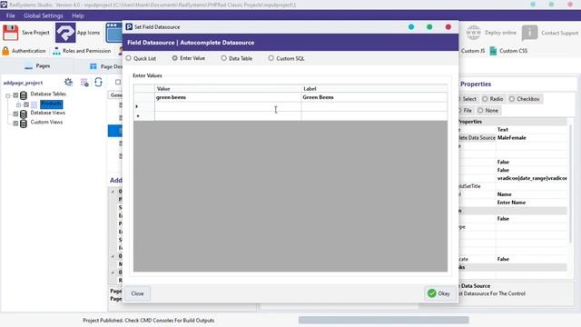Click the empty Label cell in second row
The height and width of the screenshot is (327, 581).
pyautogui.click(x=374, y=106)
